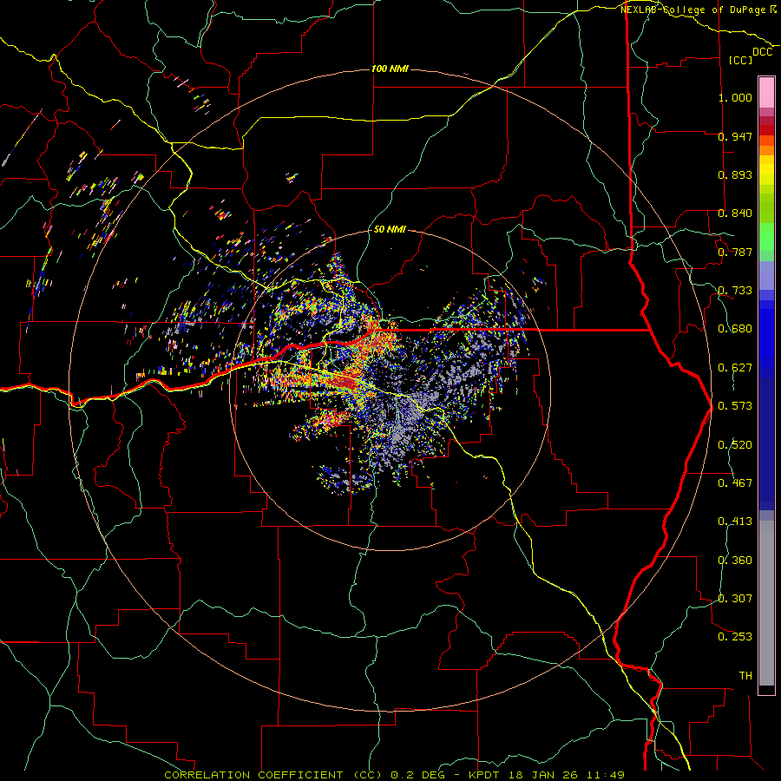Click the 0.520 value on color scale
781x781 pixels.
[735, 445]
